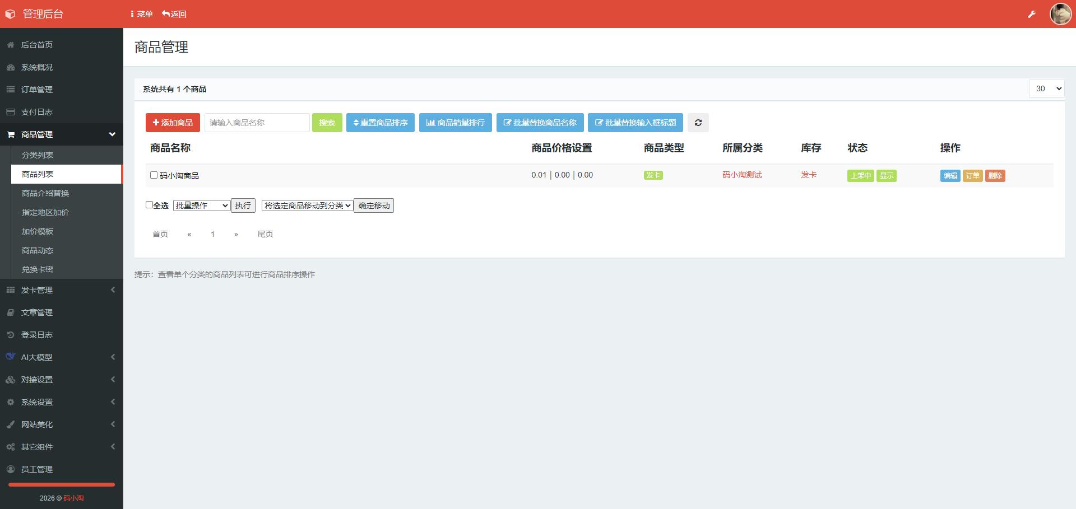The height and width of the screenshot is (509, 1076).
Task: Click the 支付日志 card icon in sidebar
Action: click(11, 112)
